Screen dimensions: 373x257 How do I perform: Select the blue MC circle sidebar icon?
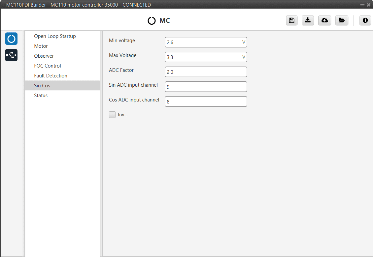tap(11, 39)
